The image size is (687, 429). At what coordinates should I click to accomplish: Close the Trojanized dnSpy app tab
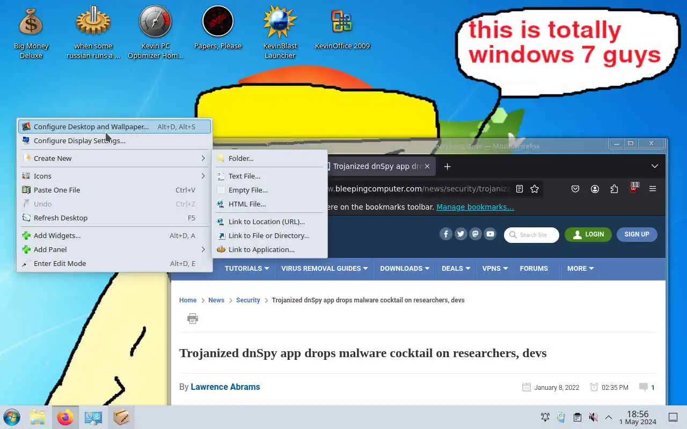click(x=427, y=166)
